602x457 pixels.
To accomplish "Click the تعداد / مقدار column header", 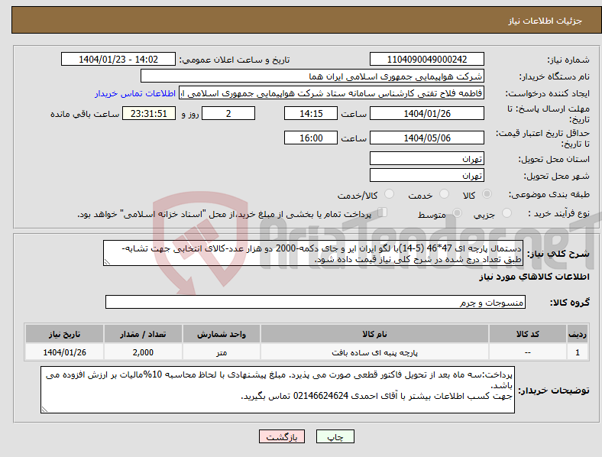I will tap(143, 334).
